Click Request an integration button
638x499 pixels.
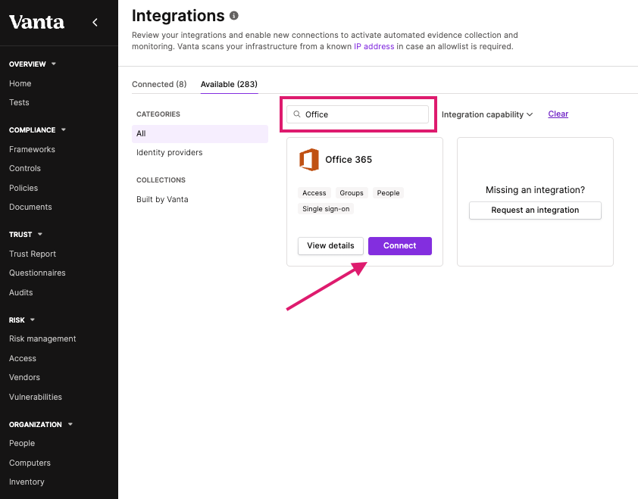point(535,211)
